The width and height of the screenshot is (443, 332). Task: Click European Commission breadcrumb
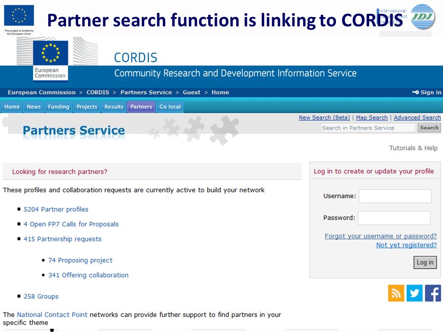coord(42,92)
